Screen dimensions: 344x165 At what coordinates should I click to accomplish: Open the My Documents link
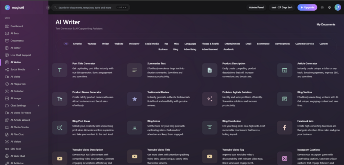[326, 24]
